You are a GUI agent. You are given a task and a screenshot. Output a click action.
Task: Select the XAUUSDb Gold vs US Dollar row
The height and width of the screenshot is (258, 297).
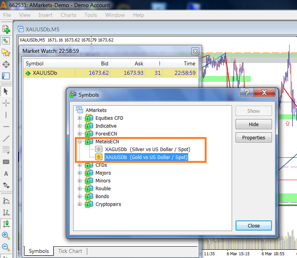[146, 157]
